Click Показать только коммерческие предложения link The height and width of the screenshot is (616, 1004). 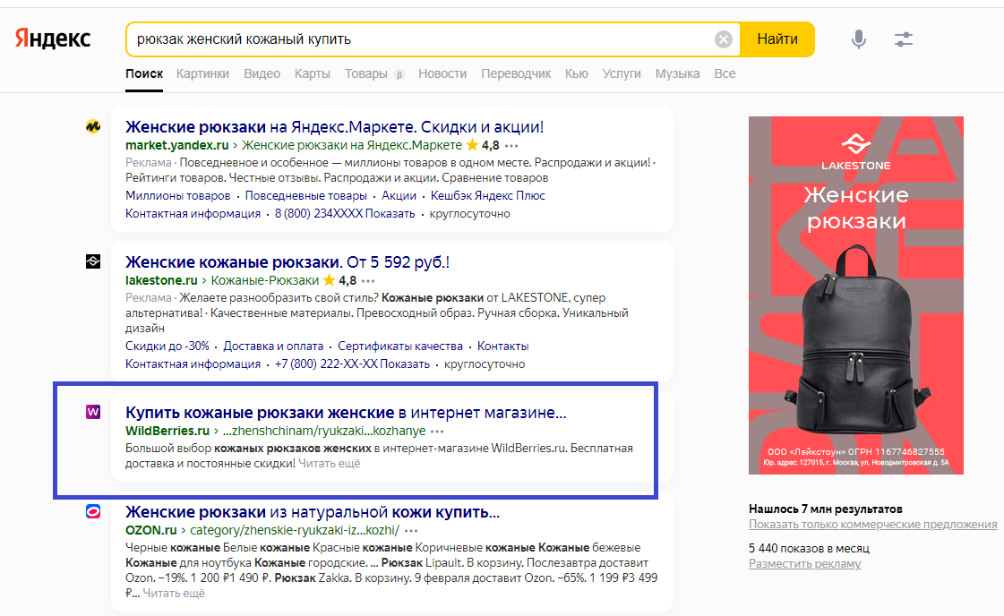[x=872, y=525]
